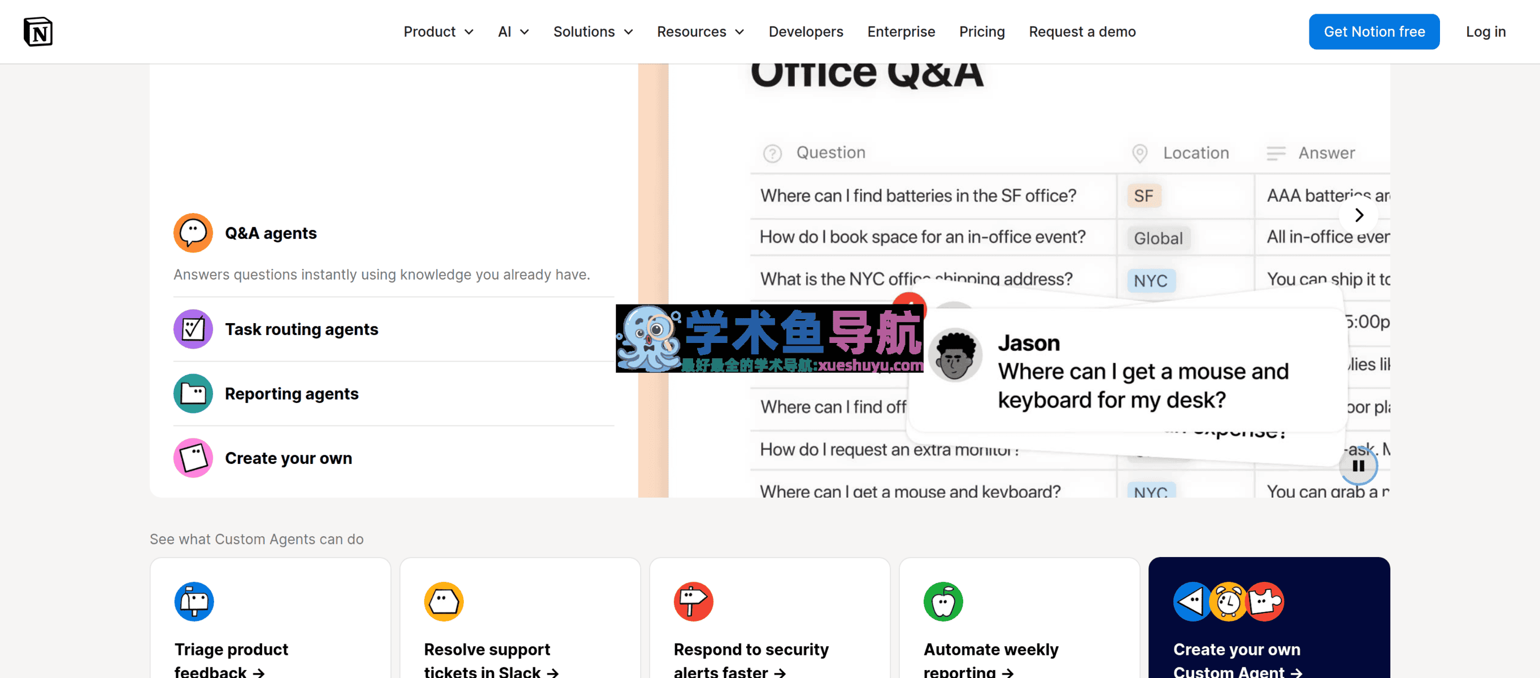The height and width of the screenshot is (678, 1540).
Task: Click Jason's avatar in the chat bubble
Action: point(955,355)
